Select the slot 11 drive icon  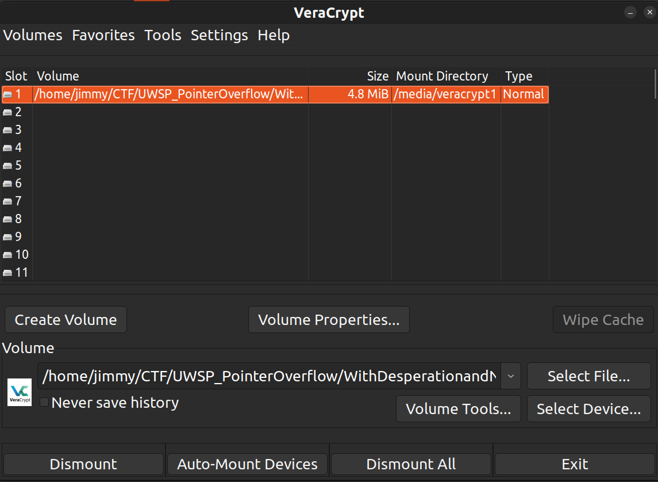coord(7,273)
